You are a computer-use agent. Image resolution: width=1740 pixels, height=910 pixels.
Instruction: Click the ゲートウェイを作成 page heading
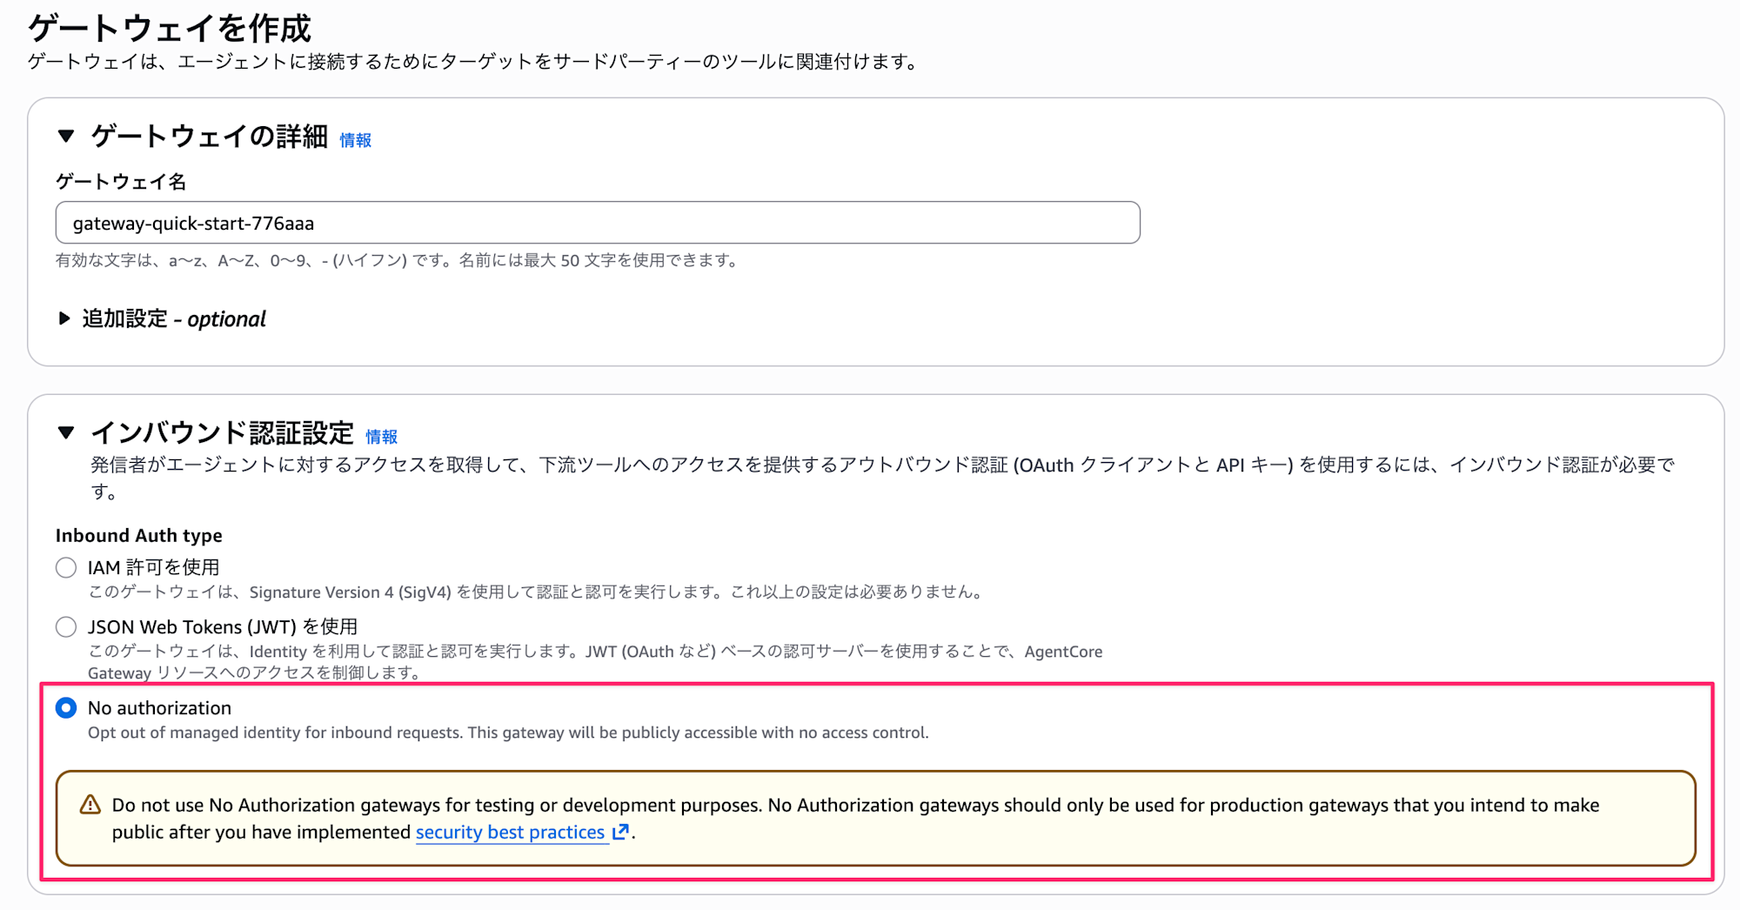[170, 29]
